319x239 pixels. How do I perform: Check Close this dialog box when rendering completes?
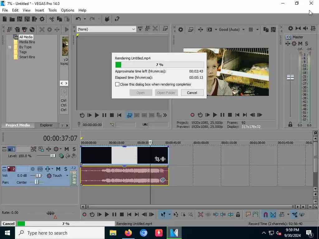pyautogui.click(x=117, y=84)
